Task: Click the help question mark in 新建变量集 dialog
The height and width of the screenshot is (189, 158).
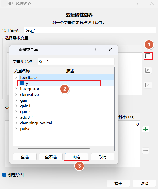Action: (95, 50)
